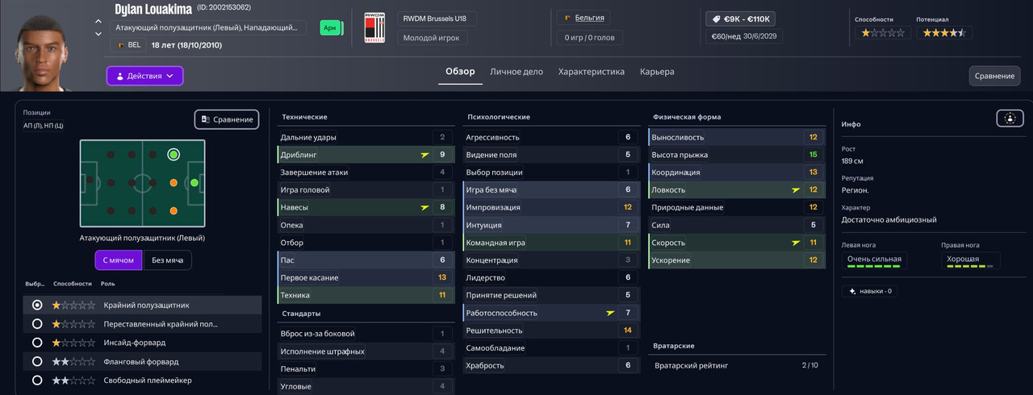Viewport: 1033px width, 395px height.
Task: Click the BEL nationality flag badge
Action: (128, 44)
